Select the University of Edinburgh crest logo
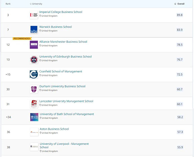The height and width of the screenshot is (157, 194). pyautogui.click(x=34, y=59)
